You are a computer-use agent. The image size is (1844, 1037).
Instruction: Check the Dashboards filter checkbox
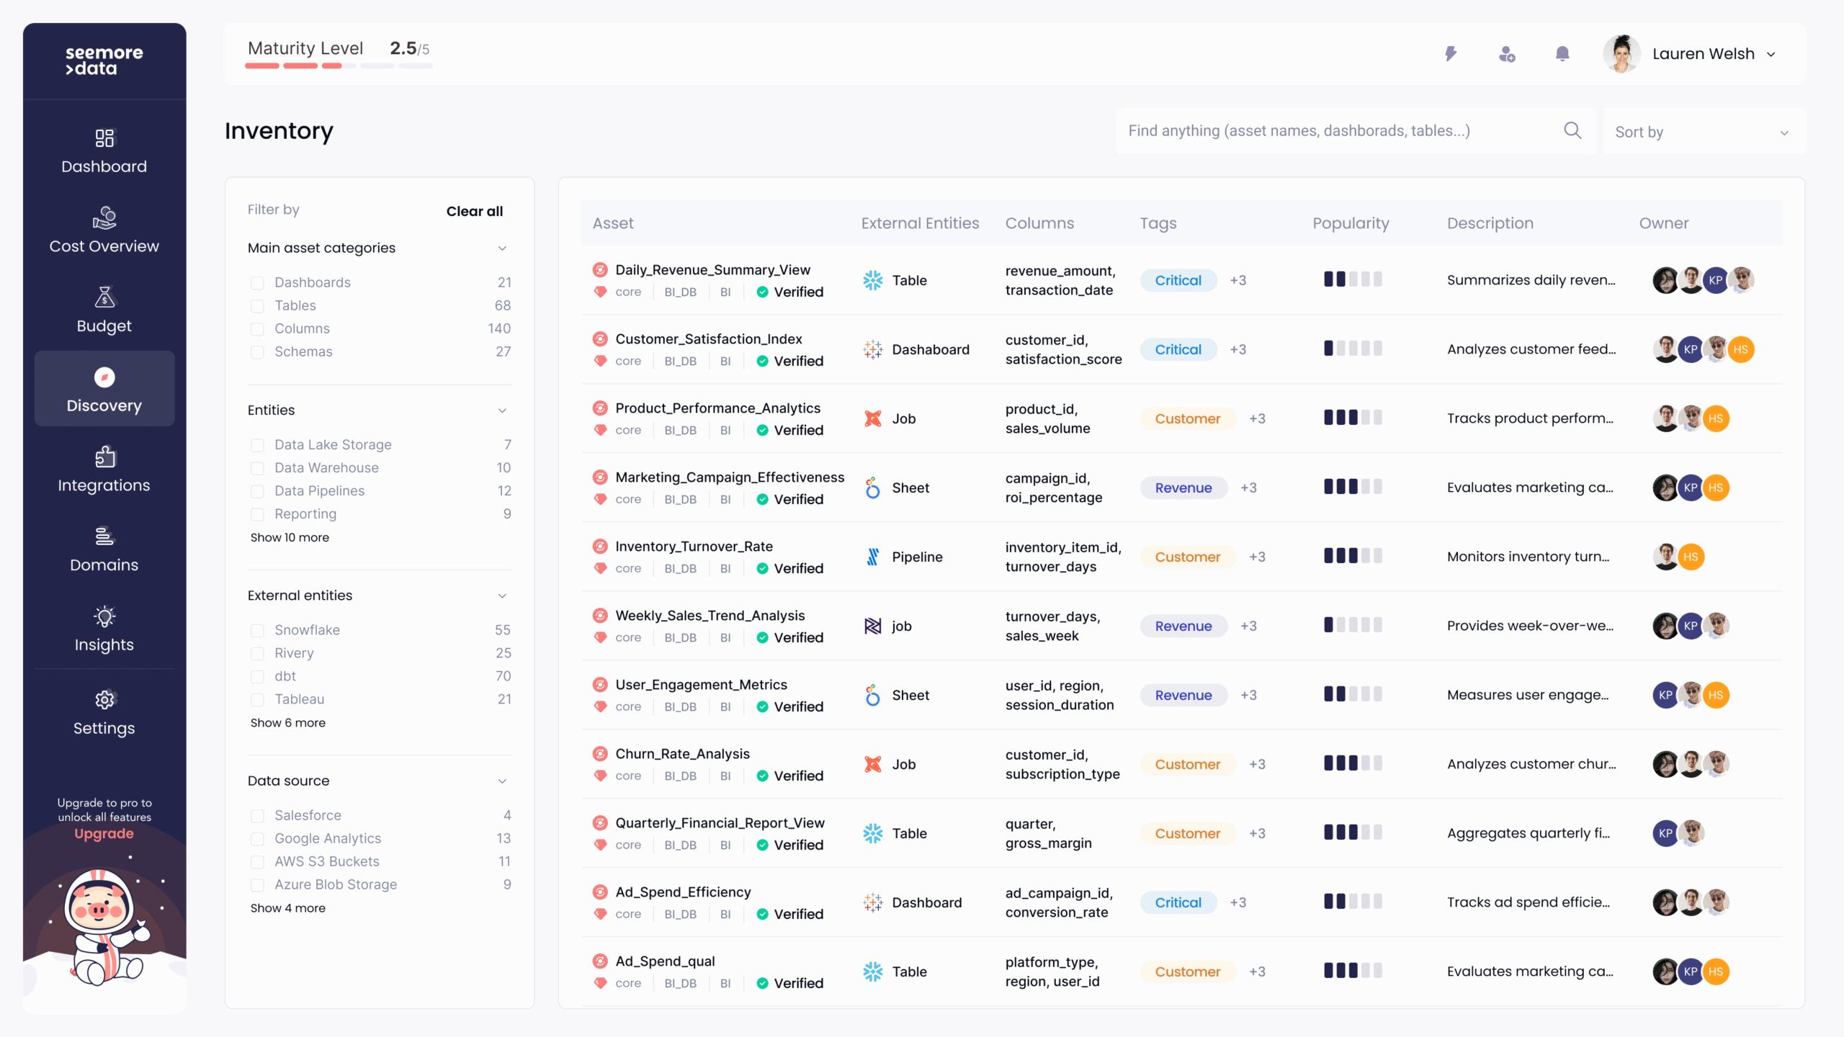pyautogui.click(x=257, y=283)
